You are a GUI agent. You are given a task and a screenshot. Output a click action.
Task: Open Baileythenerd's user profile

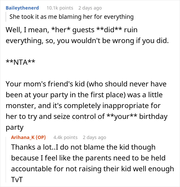[x=22, y=8]
